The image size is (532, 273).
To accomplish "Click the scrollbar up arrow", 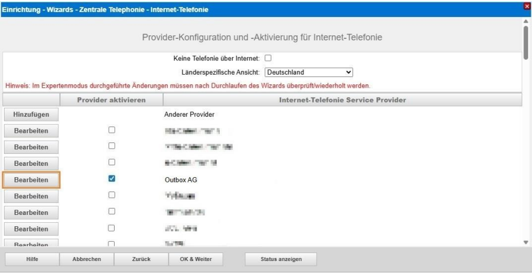I will click(x=526, y=21).
